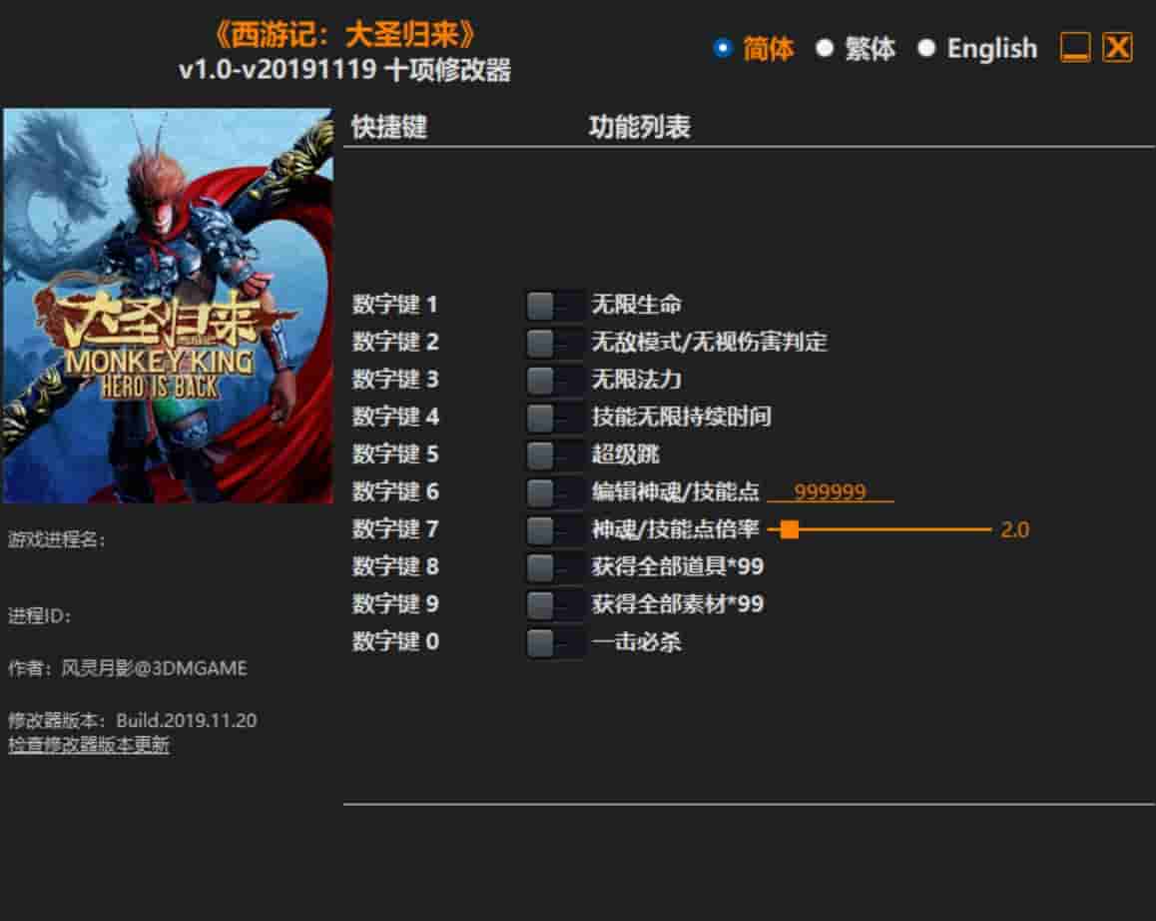Enable 编辑神魂/技能点 switch
1156x921 pixels.
pyautogui.click(x=552, y=491)
